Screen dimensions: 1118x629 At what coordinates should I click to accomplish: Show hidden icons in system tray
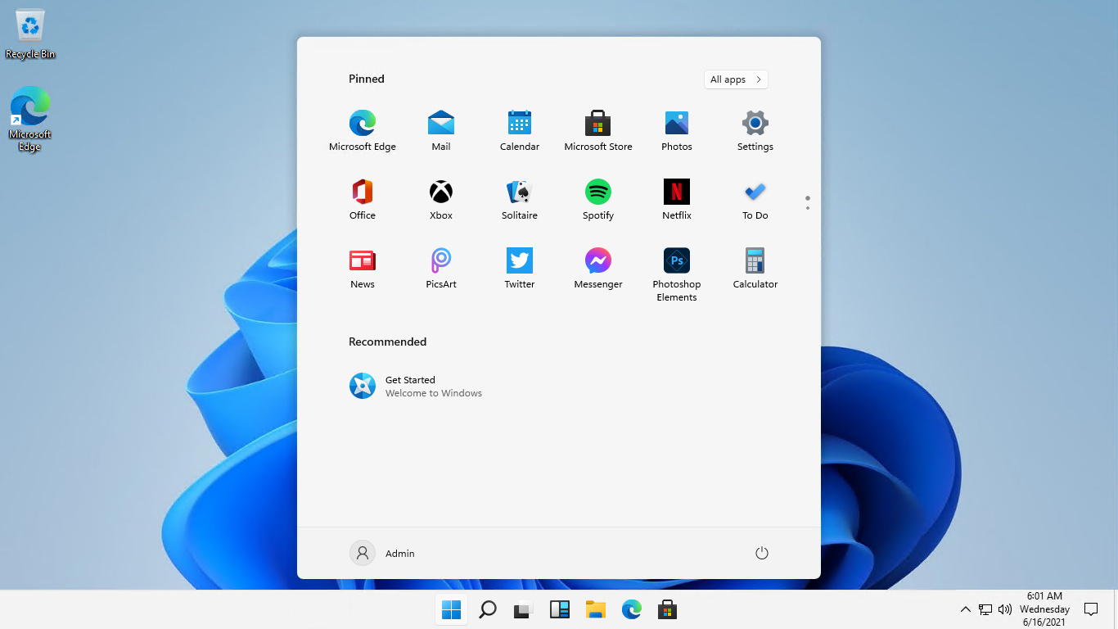[965, 609]
